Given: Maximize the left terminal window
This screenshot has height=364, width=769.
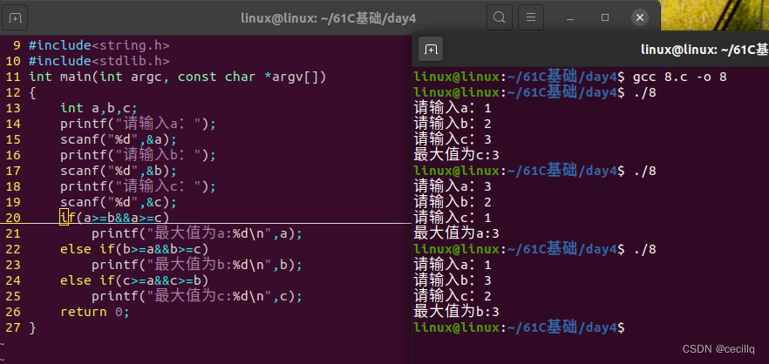Looking at the screenshot, I should (x=605, y=18).
